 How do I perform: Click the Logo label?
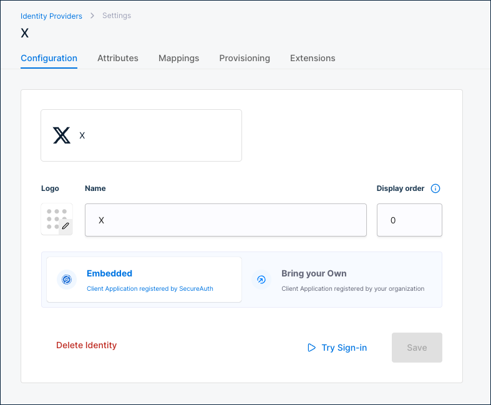50,188
